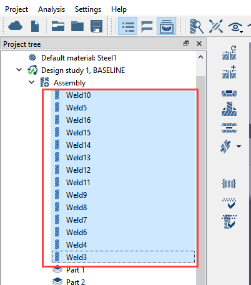Open the dropdown arrow beside the converging-arrows icon
This screenshot has height=285, width=251.
point(239,147)
